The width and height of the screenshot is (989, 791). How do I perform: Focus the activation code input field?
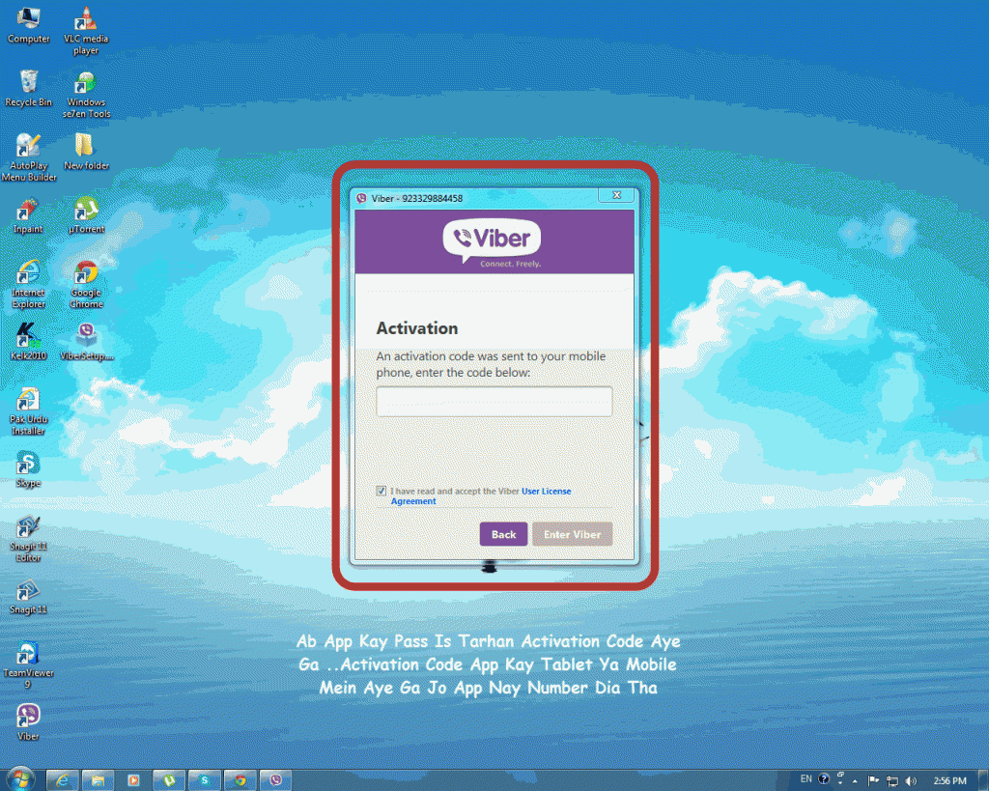[494, 401]
